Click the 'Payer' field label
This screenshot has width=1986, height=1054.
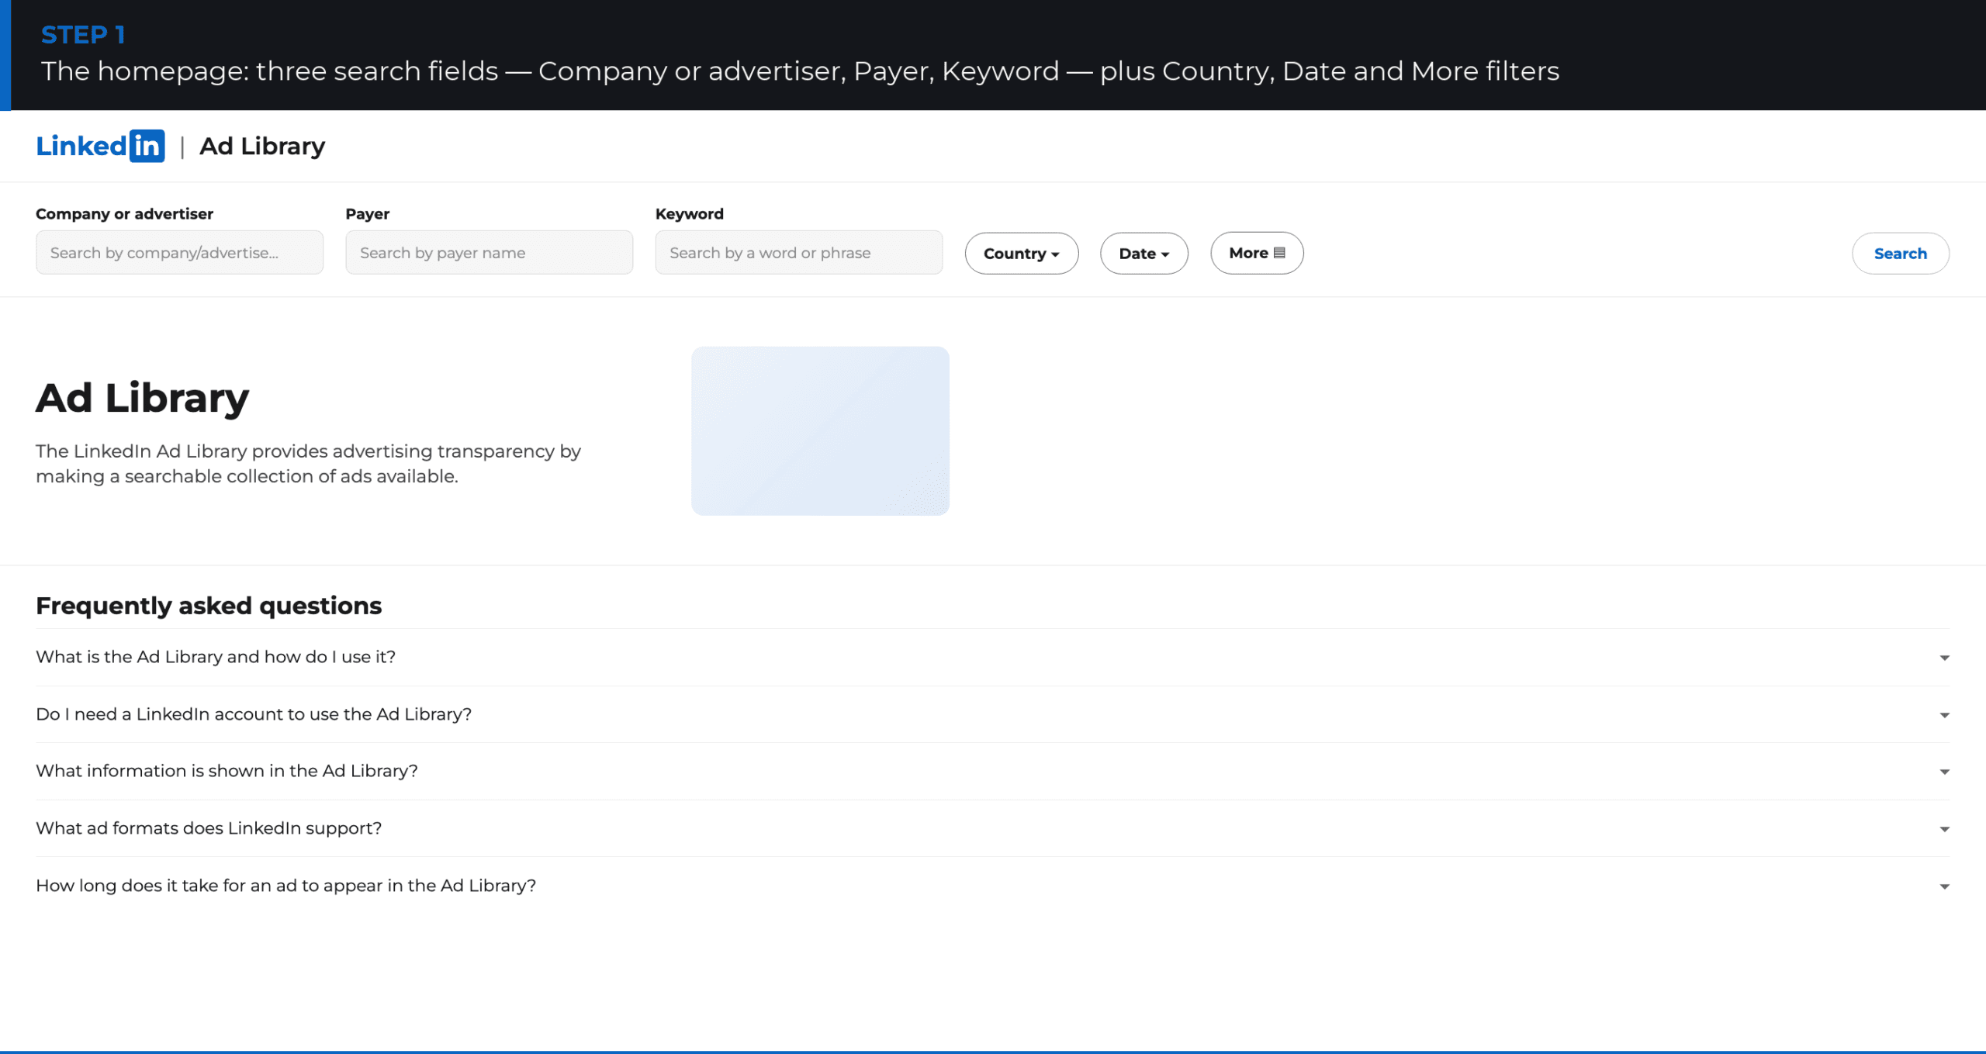click(x=367, y=213)
